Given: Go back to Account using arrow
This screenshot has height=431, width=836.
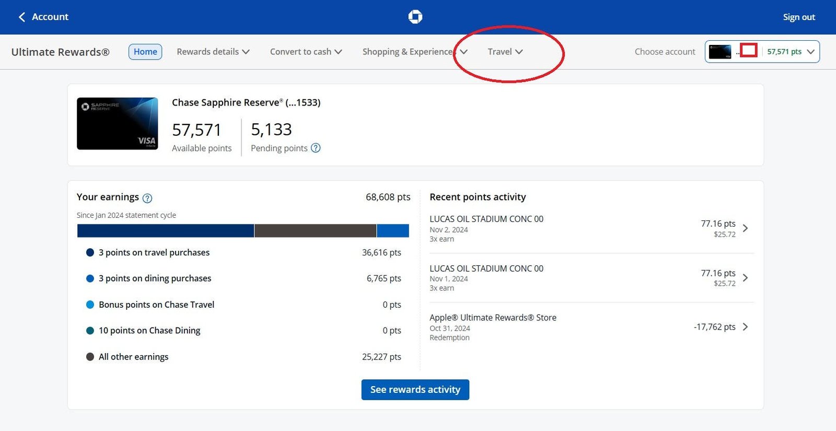Looking at the screenshot, I should 22,17.
